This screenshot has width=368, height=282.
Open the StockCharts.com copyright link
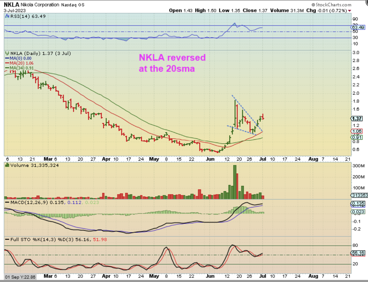[332, 5]
